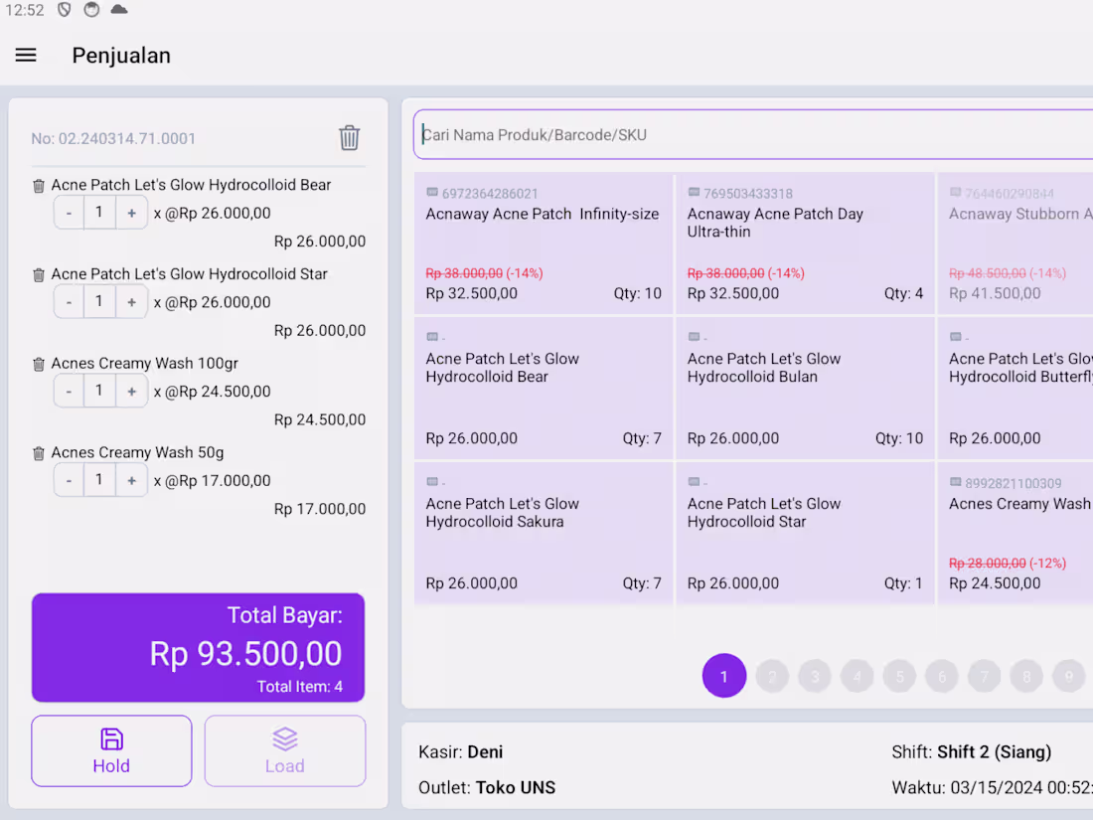Click the save icon inside Hold button
The height and width of the screenshot is (820, 1093).
(x=111, y=738)
